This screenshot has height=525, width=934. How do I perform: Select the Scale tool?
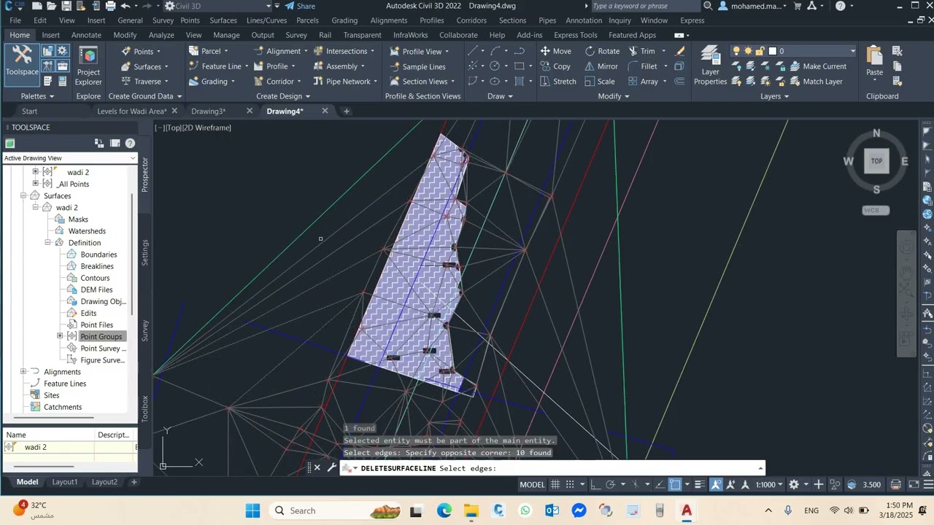[x=599, y=82]
